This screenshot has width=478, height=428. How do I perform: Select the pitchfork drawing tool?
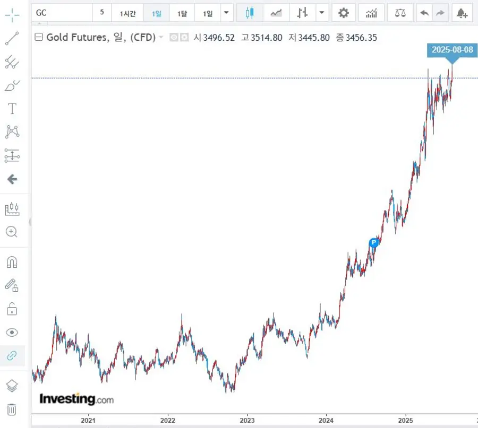coord(12,62)
